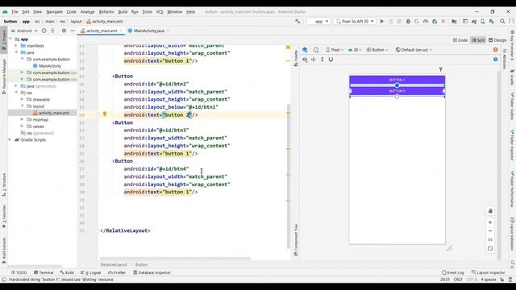Click the BUTTON 1 widget in preview
The height and width of the screenshot is (290, 516).
(x=397, y=80)
